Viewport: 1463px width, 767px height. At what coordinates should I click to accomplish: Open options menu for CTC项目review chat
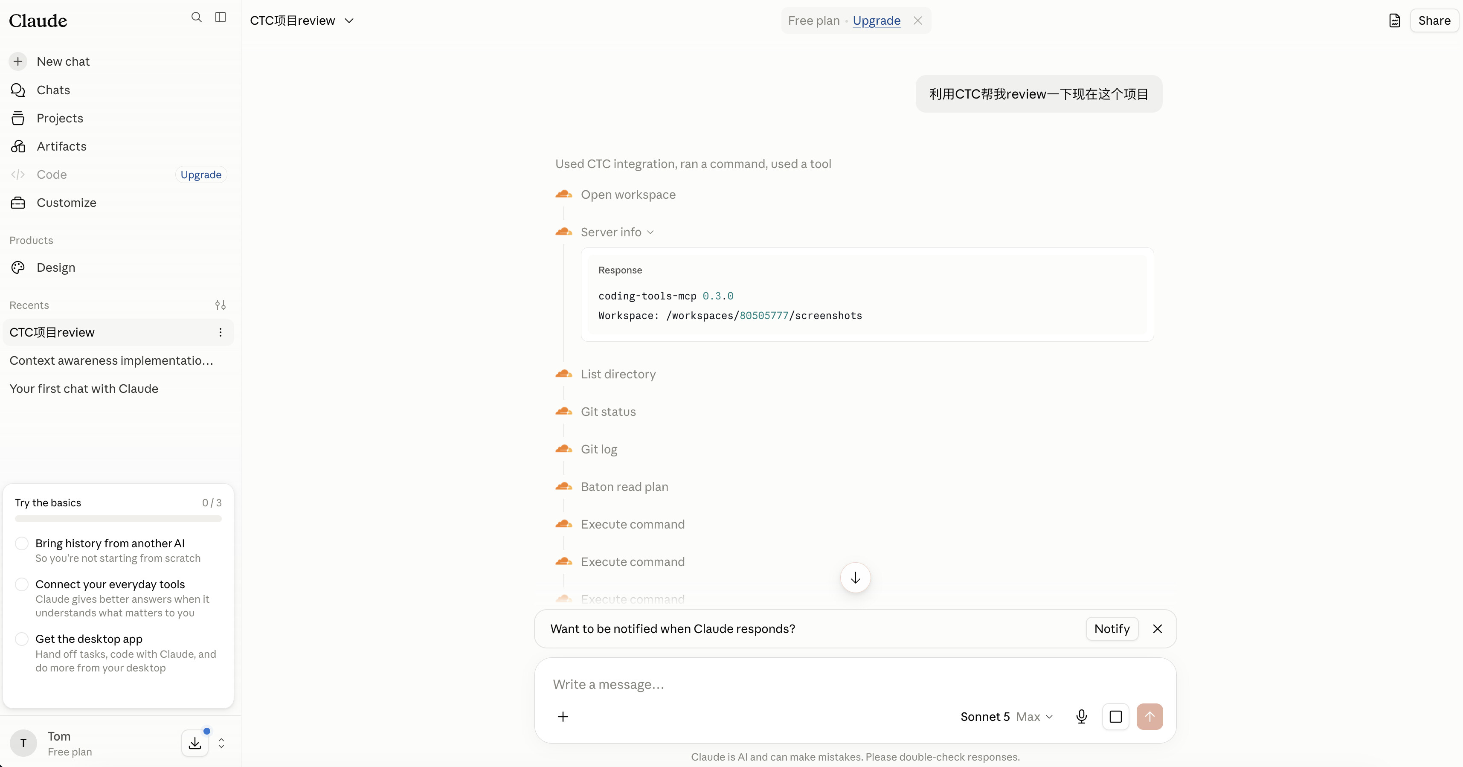(x=221, y=332)
